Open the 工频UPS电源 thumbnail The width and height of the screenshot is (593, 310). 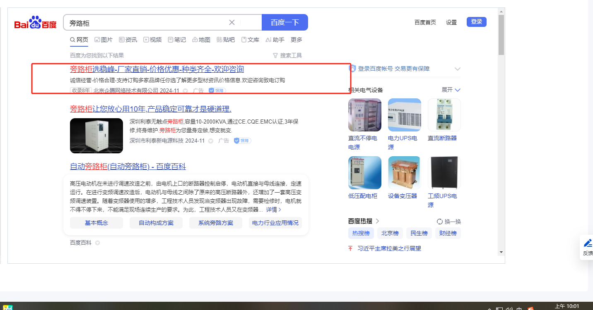pyautogui.click(x=444, y=173)
